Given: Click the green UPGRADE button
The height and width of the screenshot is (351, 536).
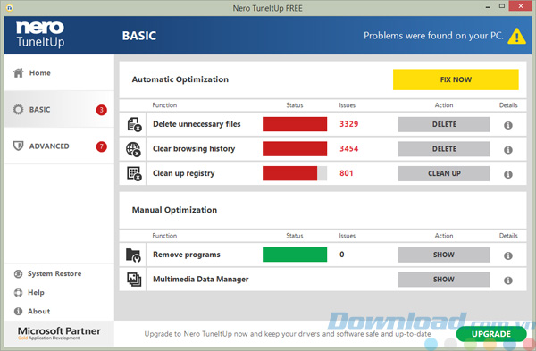Looking at the screenshot, I should pyautogui.click(x=491, y=334).
